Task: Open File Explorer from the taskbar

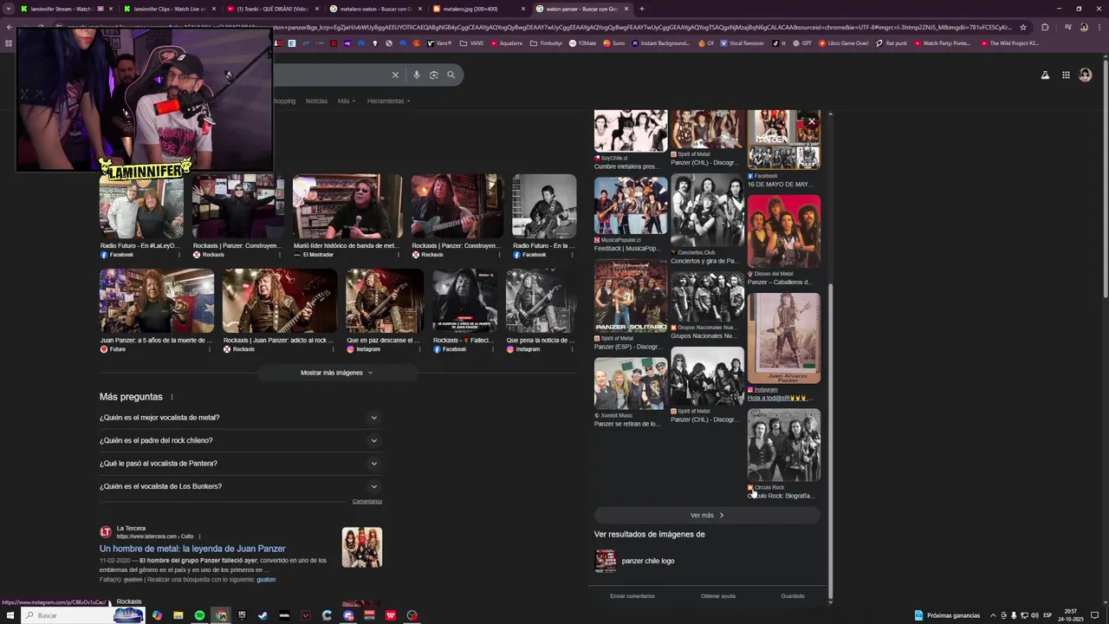Action: tap(178, 615)
